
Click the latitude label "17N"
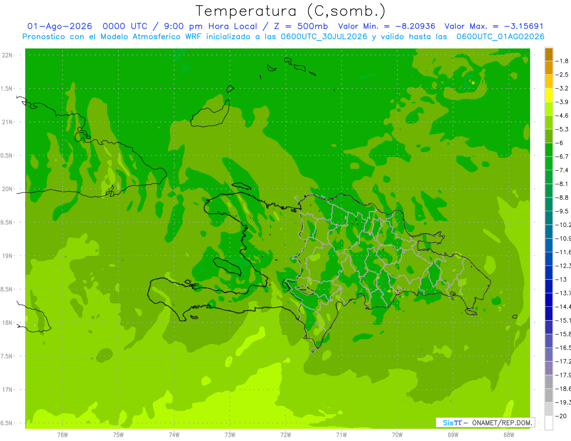[x=7, y=390]
